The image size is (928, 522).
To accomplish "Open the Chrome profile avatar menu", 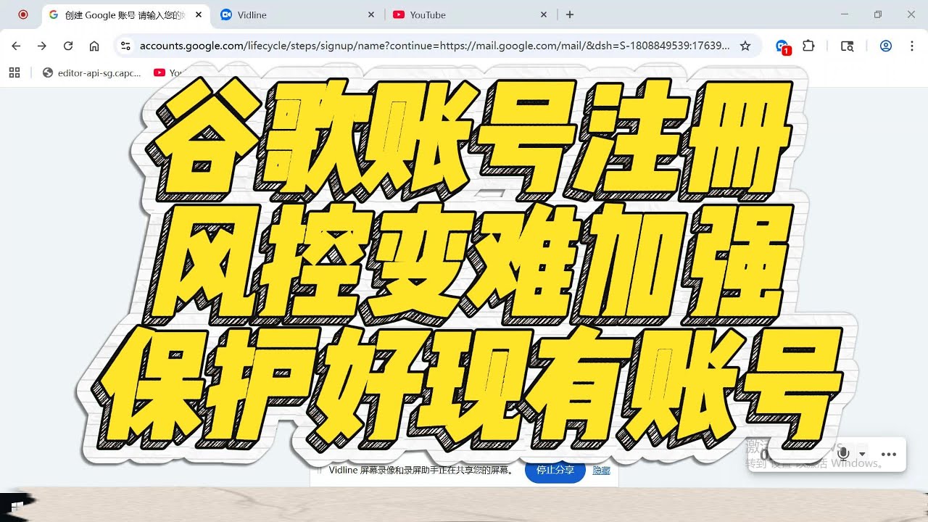I will 885,46.
